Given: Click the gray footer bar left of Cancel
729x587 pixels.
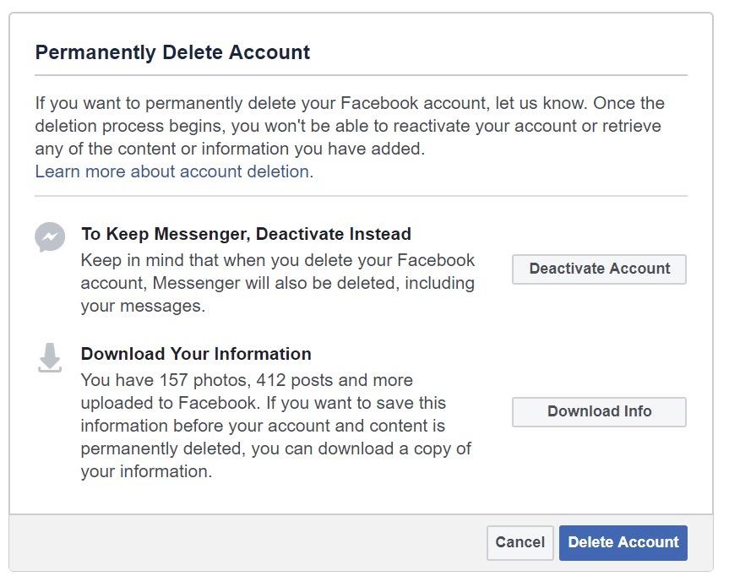Looking at the screenshot, I should (245, 543).
